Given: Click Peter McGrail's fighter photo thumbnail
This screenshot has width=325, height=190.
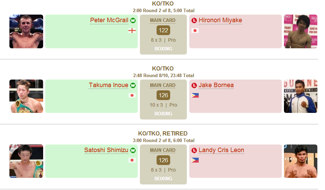Looking at the screenshot, I should tap(26, 32).
